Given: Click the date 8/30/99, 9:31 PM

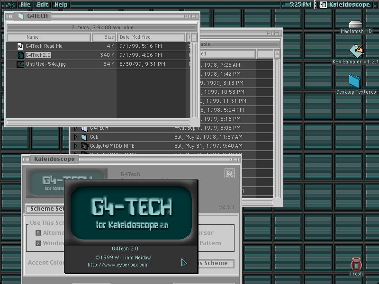Looking at the screenshot, I should [143, 64].
